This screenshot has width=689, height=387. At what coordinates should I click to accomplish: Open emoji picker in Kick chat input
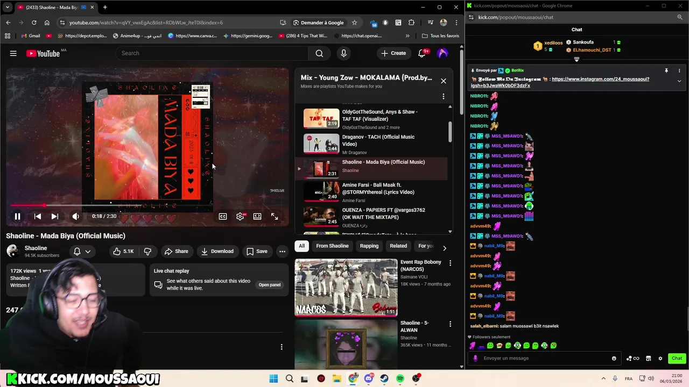[614, 359]
